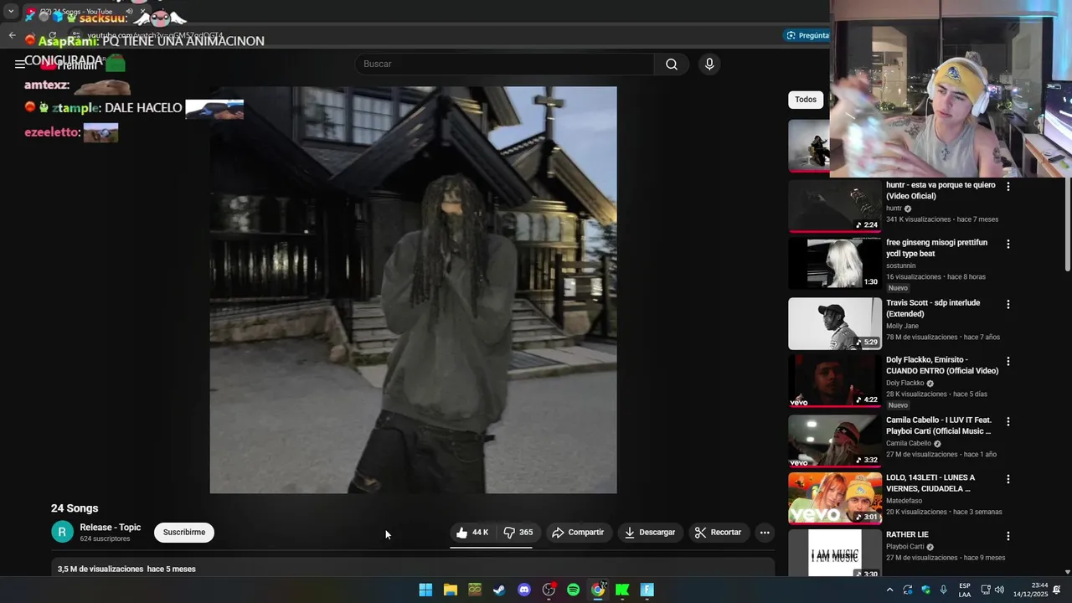Click Recortar clip button
Image resolution: width=1072 pixels, height=603 pixels.
click(719, 533)
